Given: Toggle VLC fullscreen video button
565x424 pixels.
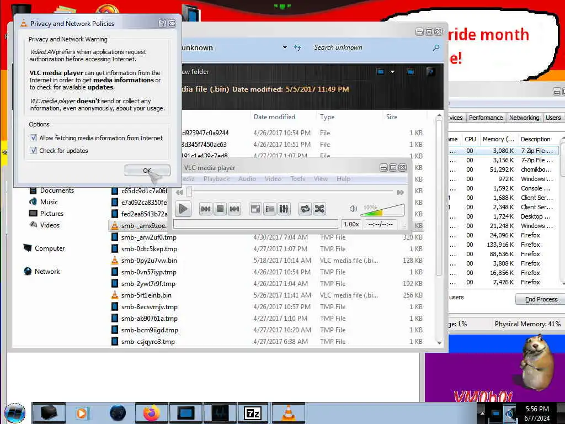Looking at the screenshot, I should [255, 209].
